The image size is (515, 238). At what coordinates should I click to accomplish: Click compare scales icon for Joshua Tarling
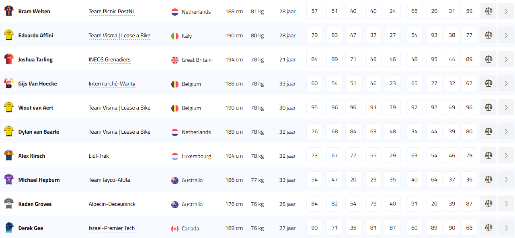488,59
